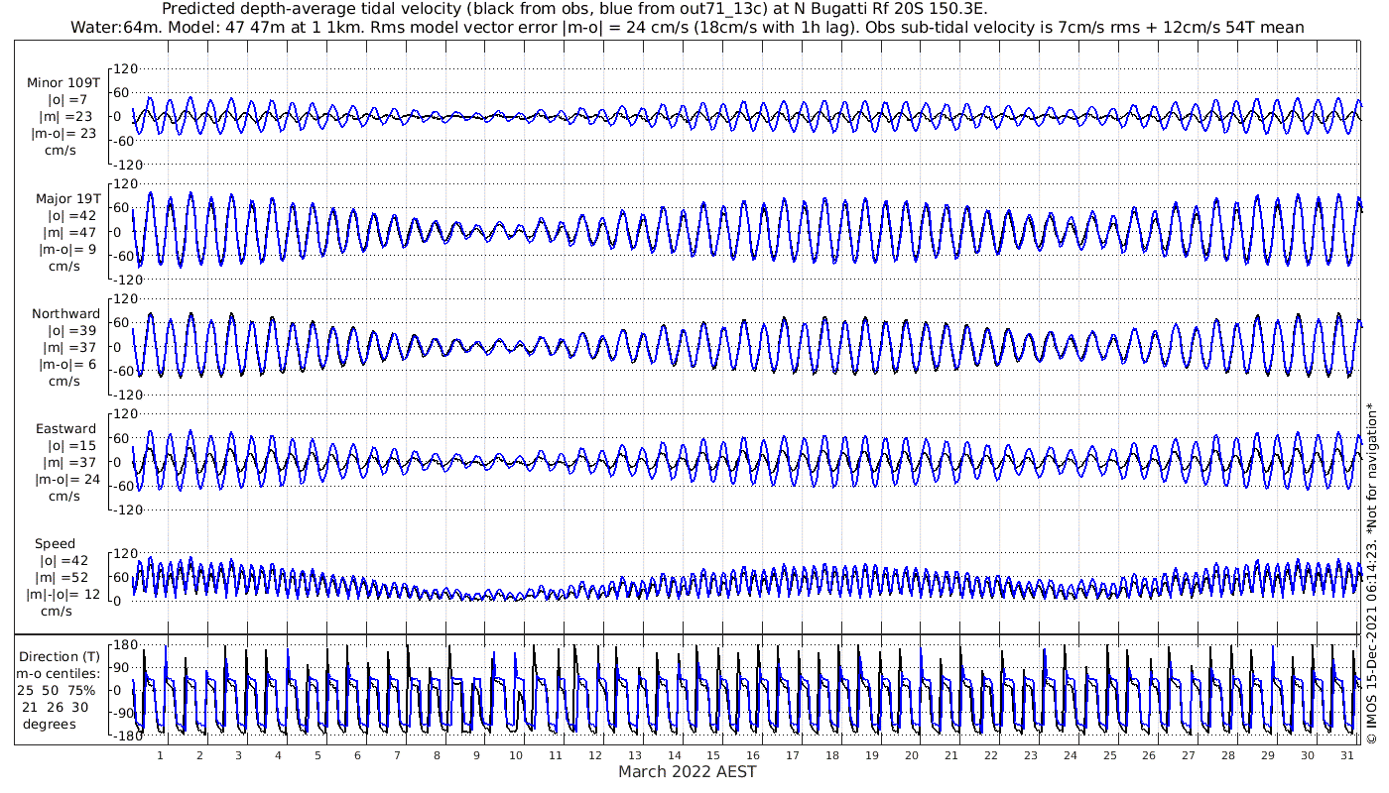This screenshot has width=1389, height=793.
Task: Click the '-90' tick on Direction axis
Action: click(x=124, y=714)
